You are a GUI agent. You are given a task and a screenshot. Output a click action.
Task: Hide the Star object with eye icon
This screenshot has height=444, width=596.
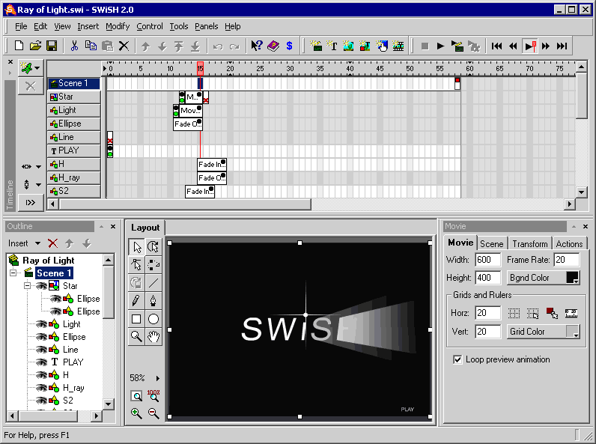click(41, 286)
